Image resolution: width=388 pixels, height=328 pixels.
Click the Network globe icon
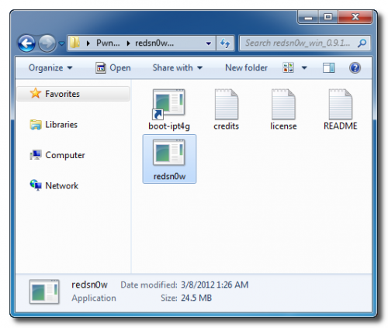pos(36,185)
